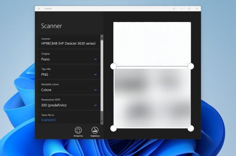The width and height of the screenshot is (236, 156).
Task: Click the settings panel scroll-down arrow
Action: pyautogui.click(x=102, y=121)
